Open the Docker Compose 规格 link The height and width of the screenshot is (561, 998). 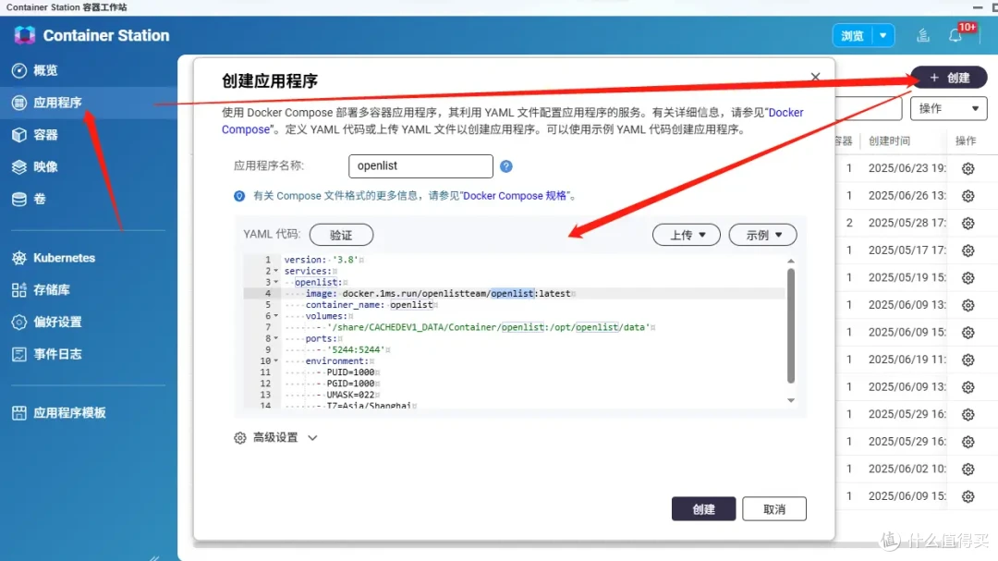coord(515,196)
